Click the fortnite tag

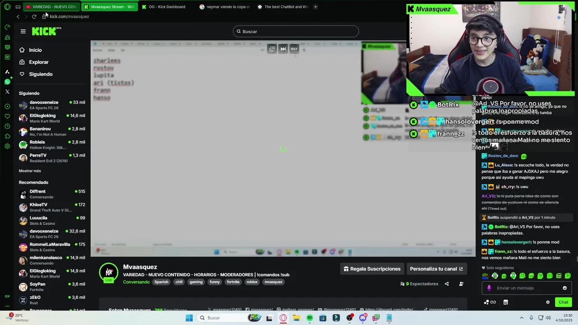point(233,282)
